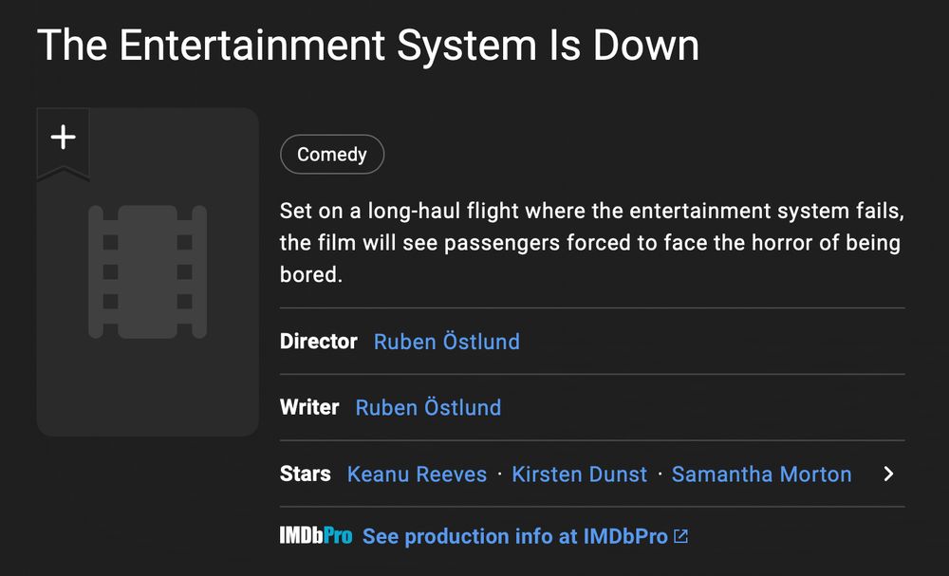949x576 pixels.
Task: Click the Director label
Action: click(x=318, y=342)
